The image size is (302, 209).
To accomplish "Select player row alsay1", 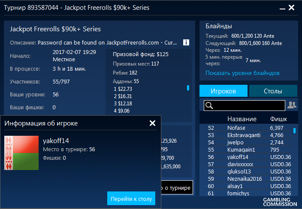I will [x=249, y=186].
